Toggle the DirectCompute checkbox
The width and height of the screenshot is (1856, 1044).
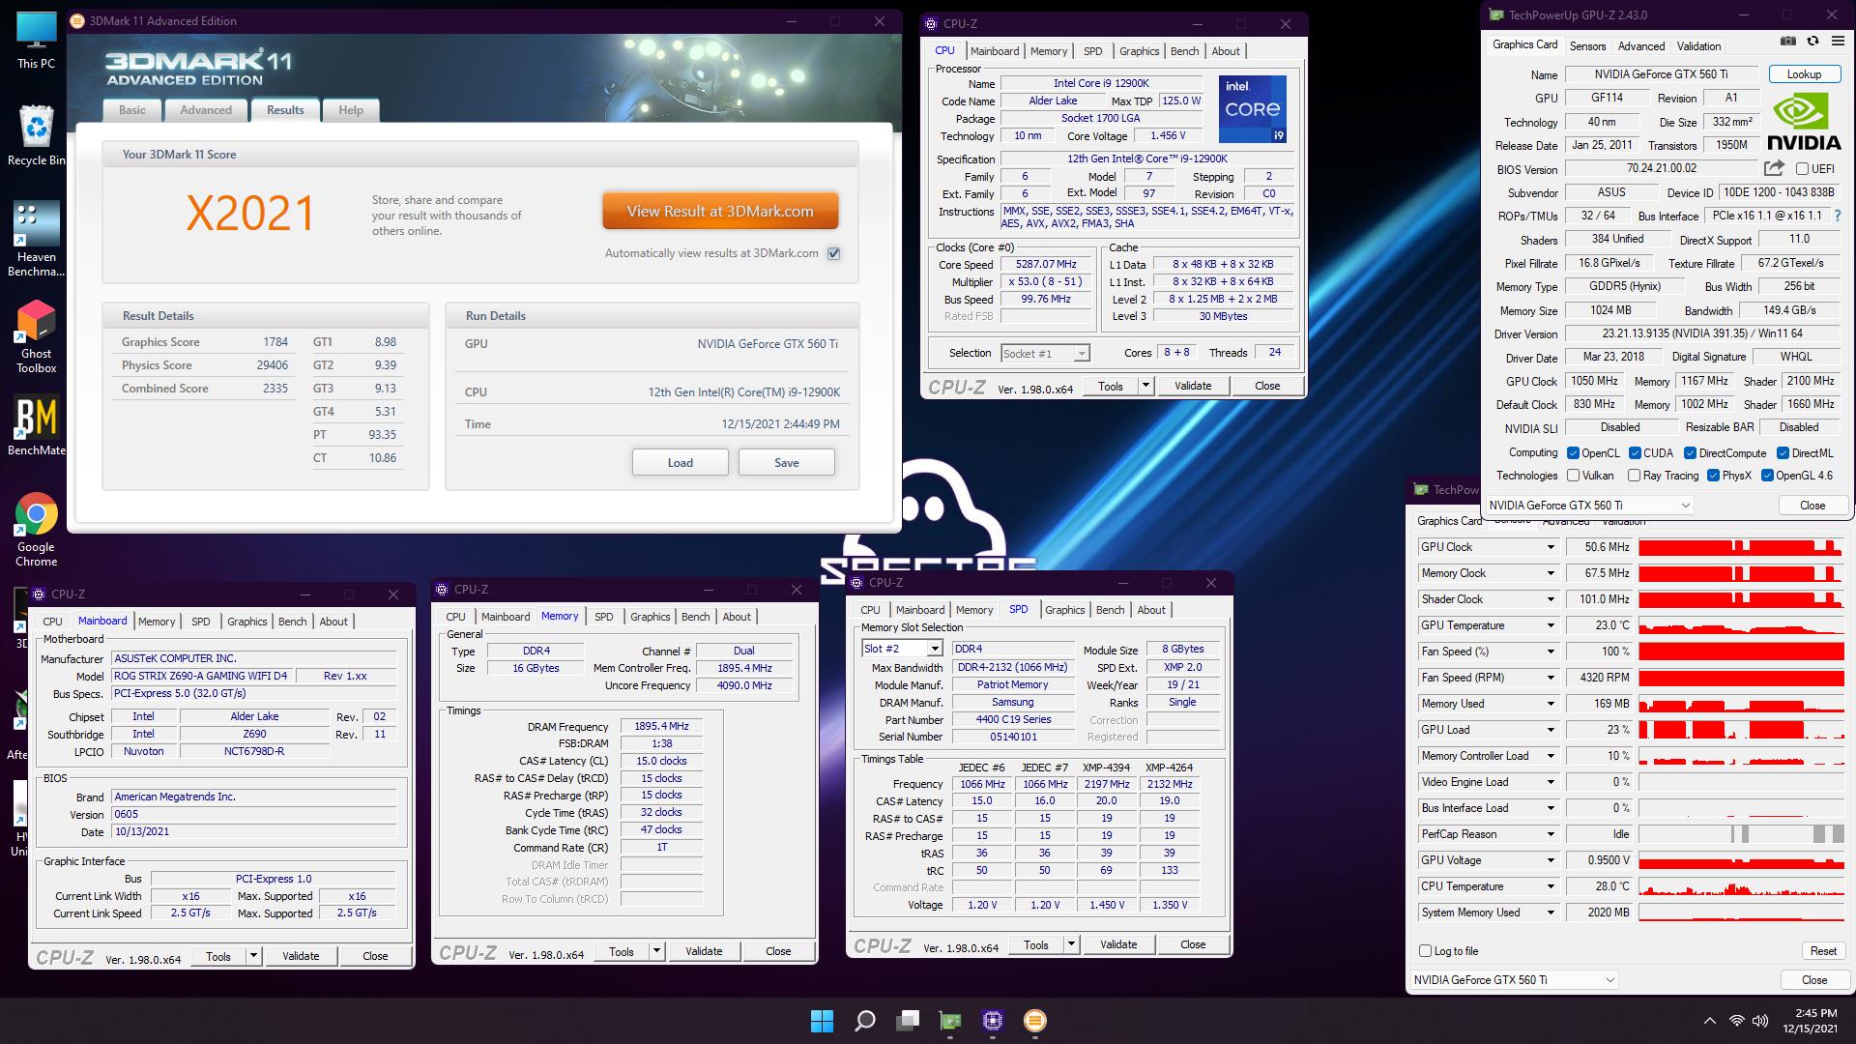(x=1690, y=453)
